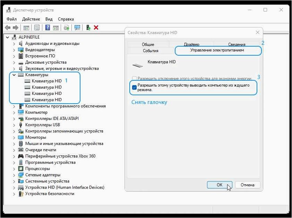Open the Действие menu
This screenshot has height=218, width=292.
[x=31, y=19]
